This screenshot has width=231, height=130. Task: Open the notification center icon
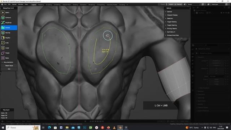tap(227, 127)
